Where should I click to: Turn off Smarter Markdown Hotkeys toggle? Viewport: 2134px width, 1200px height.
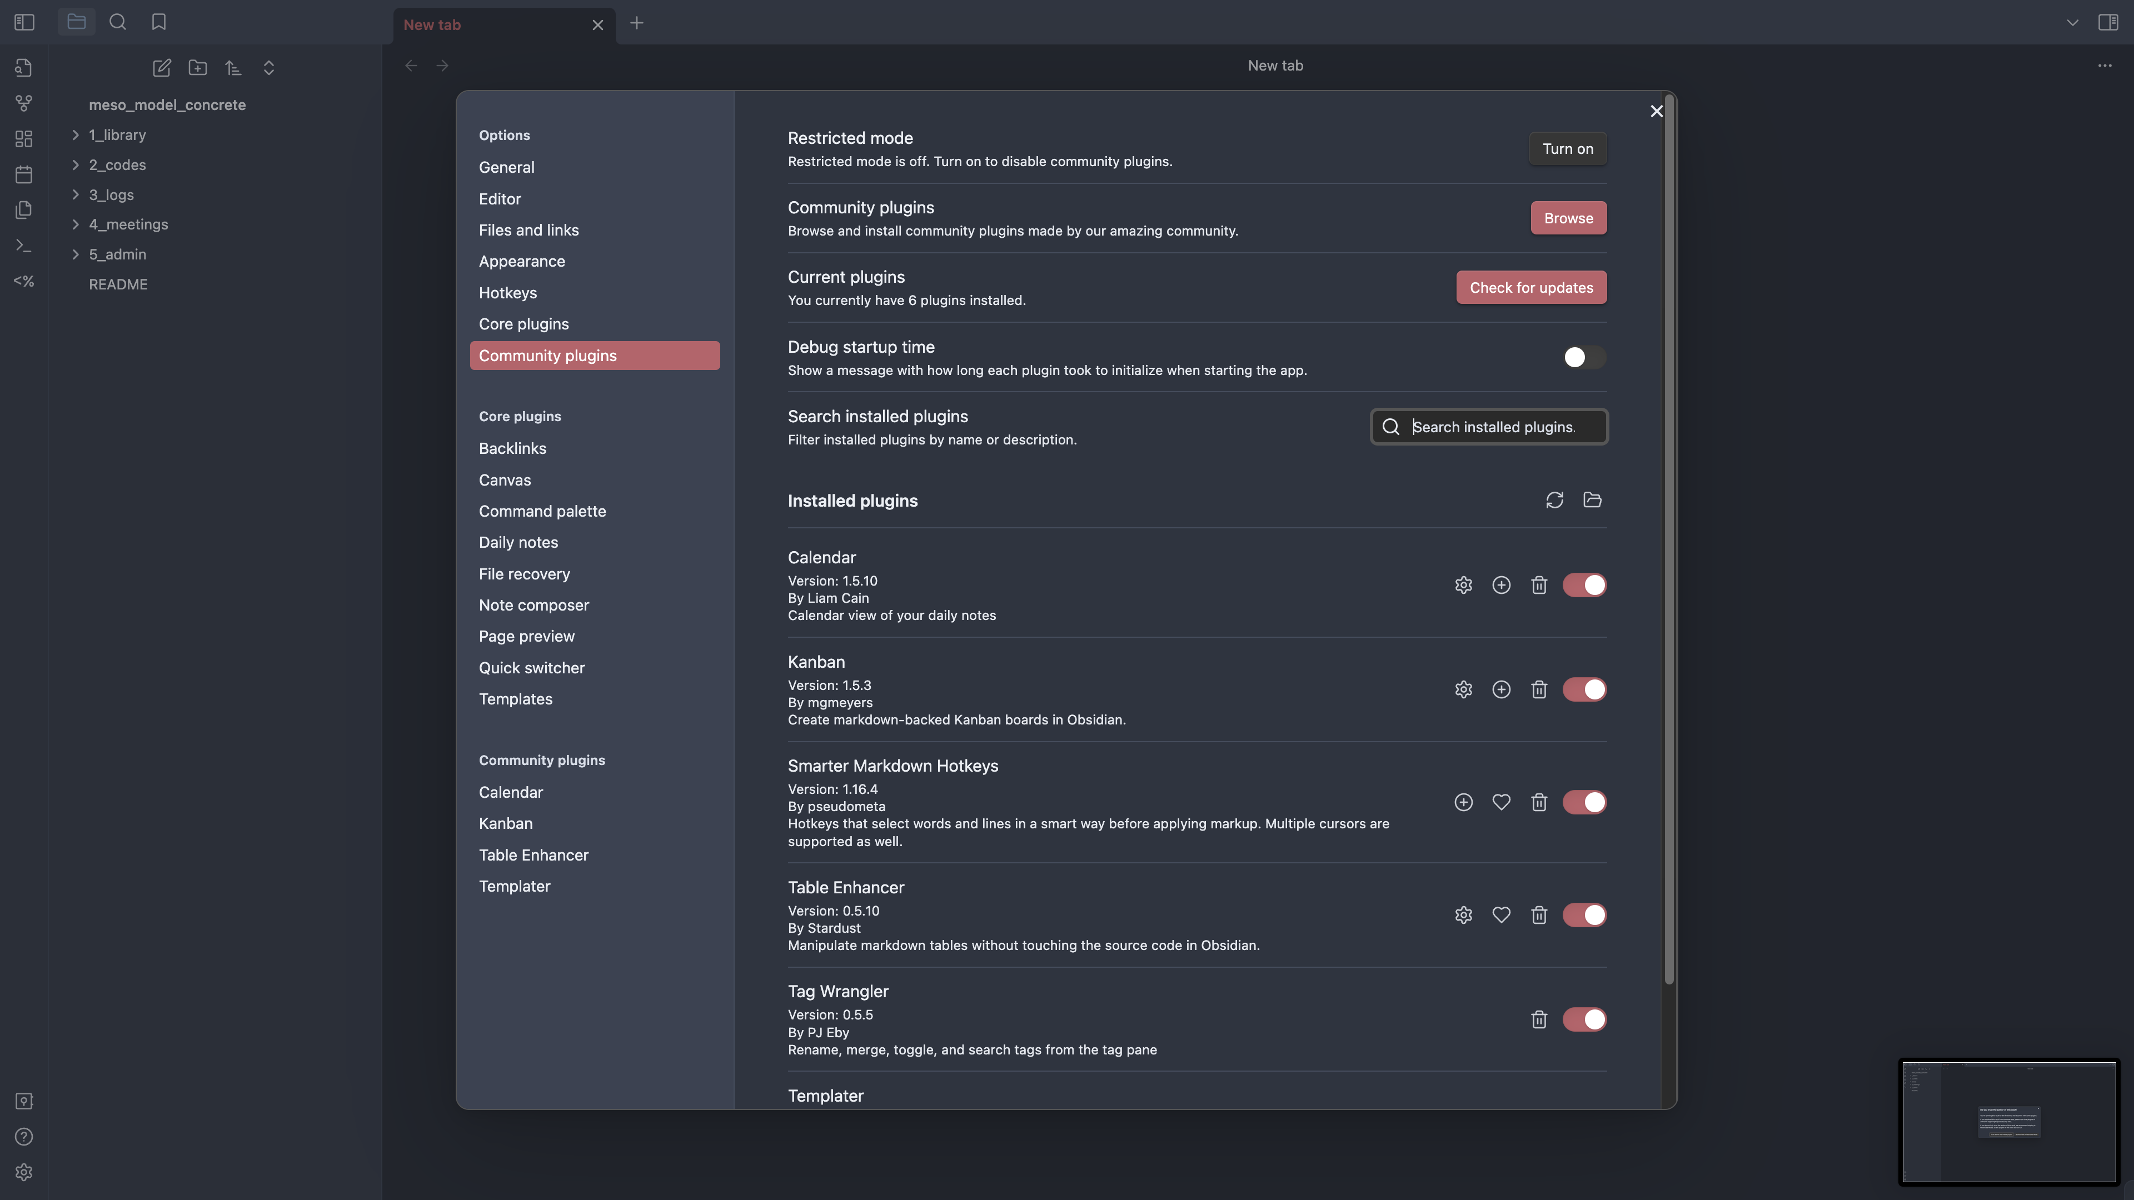tap(1583, 802)
